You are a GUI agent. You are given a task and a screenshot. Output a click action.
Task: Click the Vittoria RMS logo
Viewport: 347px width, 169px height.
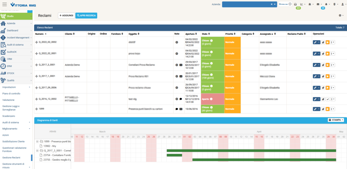point(23,4)
